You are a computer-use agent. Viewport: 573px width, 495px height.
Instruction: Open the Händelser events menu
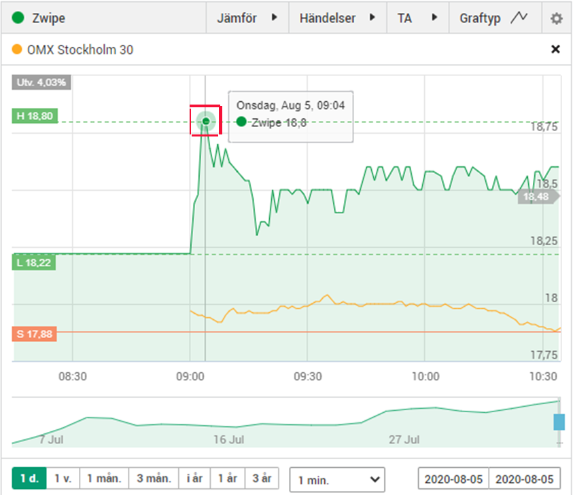pyautogui.click(x=338, y=18)
